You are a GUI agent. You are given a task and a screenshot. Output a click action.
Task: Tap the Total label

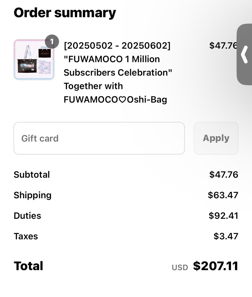click(x=28, y=266)
